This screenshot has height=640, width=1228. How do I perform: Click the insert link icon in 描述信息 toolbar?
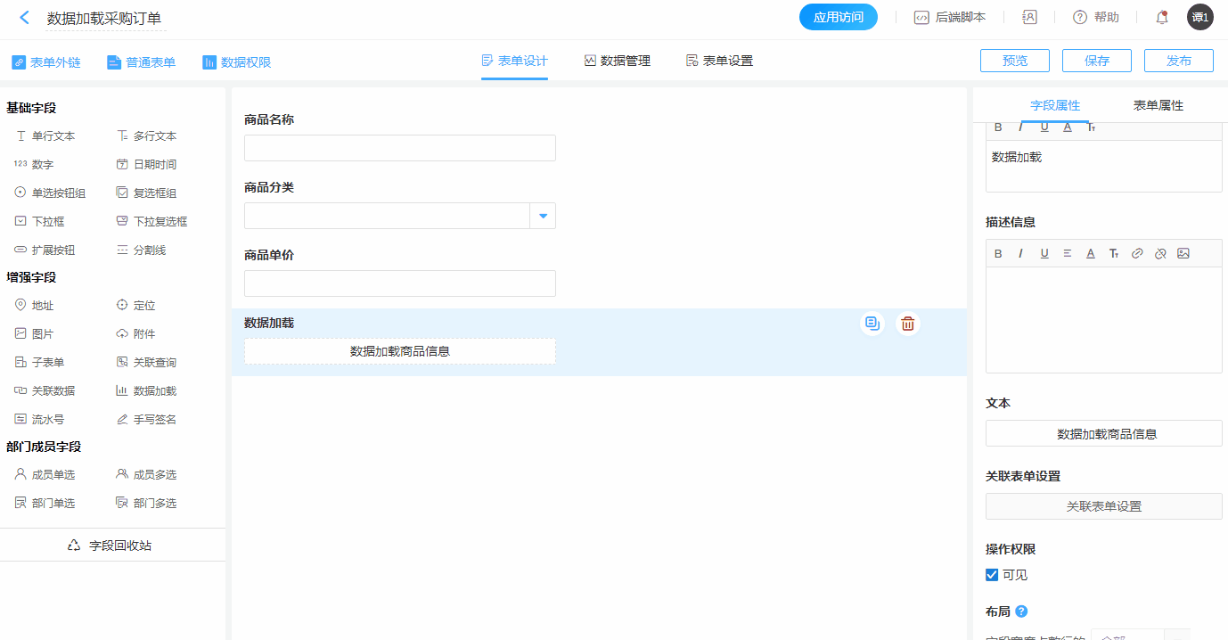(1137, 253)
